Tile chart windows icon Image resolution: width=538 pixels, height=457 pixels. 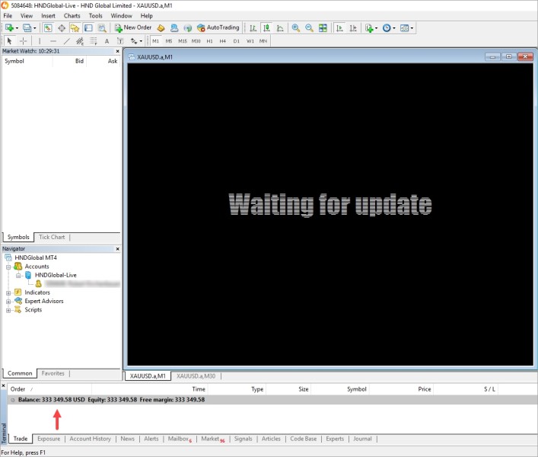pyautogui.click(x=323, y=28)
